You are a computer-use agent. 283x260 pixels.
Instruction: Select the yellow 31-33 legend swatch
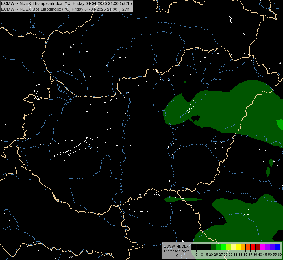coord(238,247)
